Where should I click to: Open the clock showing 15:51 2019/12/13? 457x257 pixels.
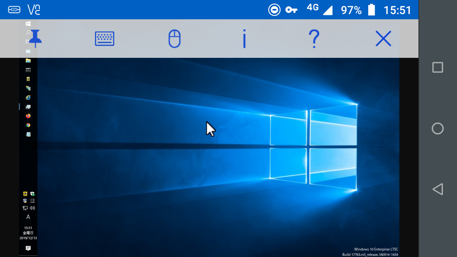pos(28,233)
